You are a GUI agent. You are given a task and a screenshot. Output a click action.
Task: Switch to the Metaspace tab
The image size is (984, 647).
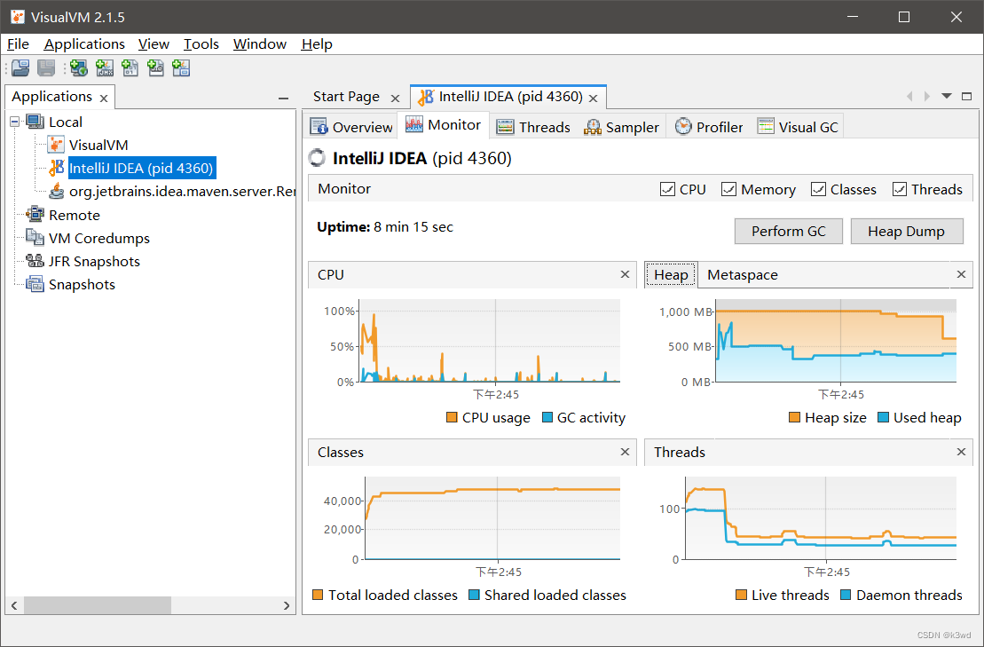(x=743, y=275)
